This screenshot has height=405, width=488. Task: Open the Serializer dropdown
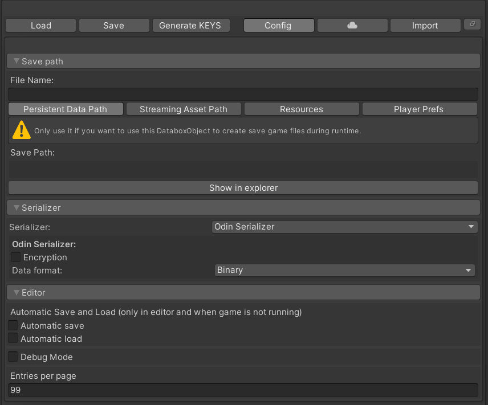[344, 227]
